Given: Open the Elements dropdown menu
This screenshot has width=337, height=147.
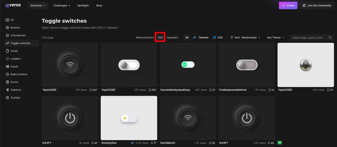Looking at the screenshot, I should click(x=38, y=6).
